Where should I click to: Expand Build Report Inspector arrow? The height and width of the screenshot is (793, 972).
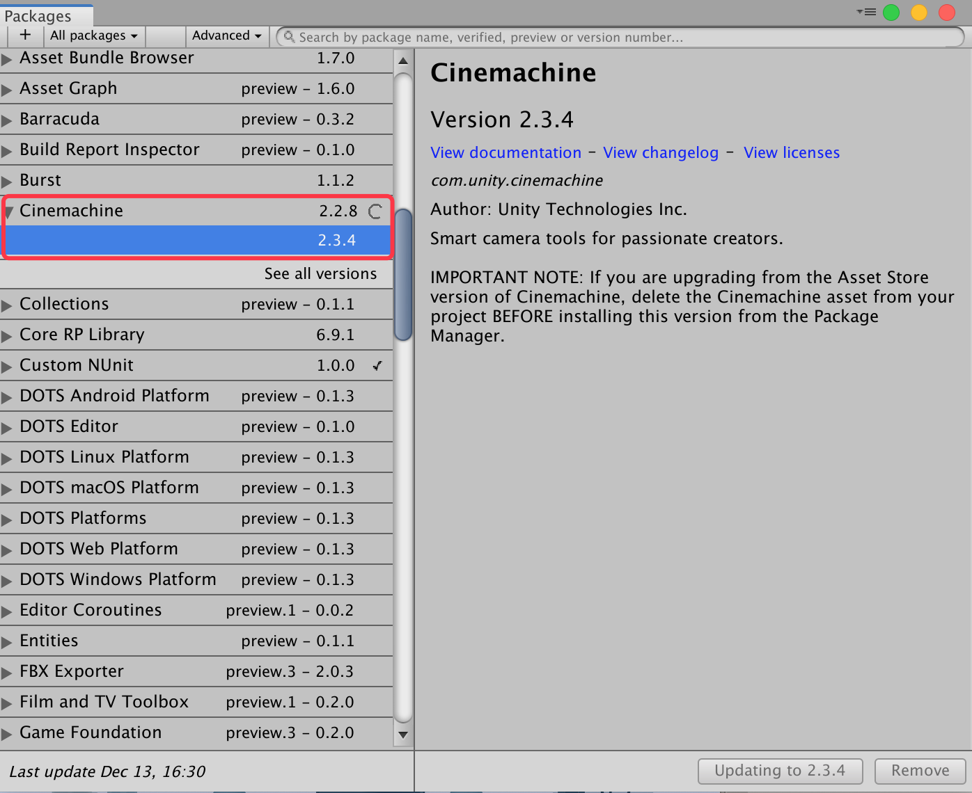[7, 151]
